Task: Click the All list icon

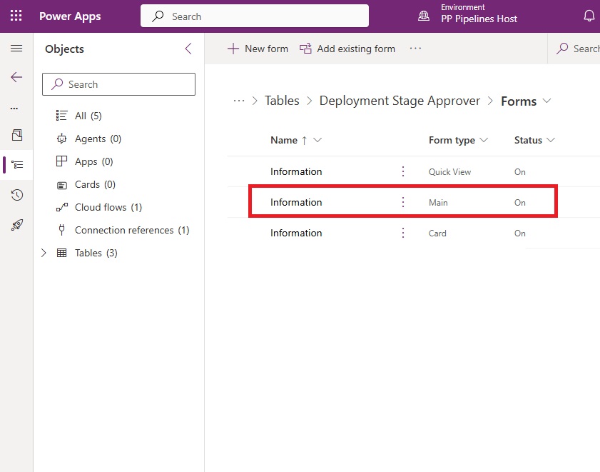Action: coord(61,115)
